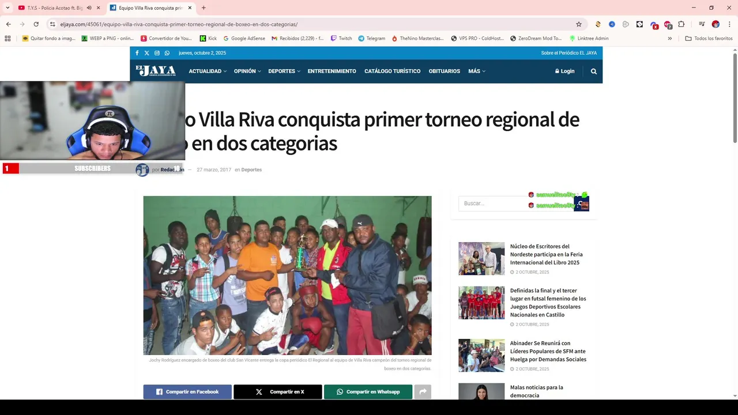
Task: Open the tab search dropdown arrow
Action: coord(7,8)
